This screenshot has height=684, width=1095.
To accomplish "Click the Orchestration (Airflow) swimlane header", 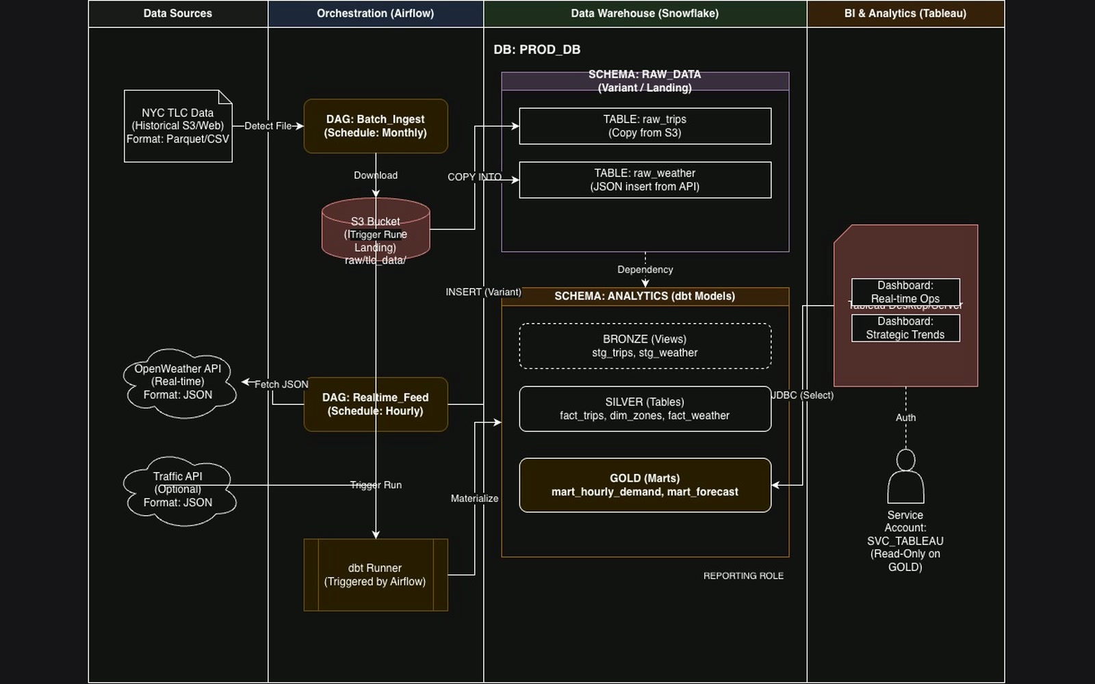I will 376,14.
